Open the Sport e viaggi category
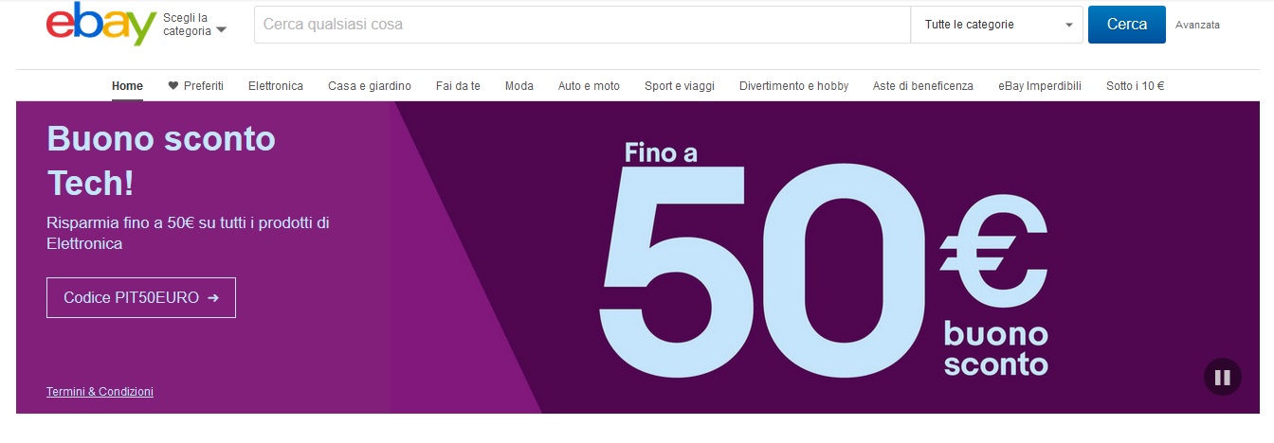The height and width of the screenshot is (443, 1274). pos(680,86)
